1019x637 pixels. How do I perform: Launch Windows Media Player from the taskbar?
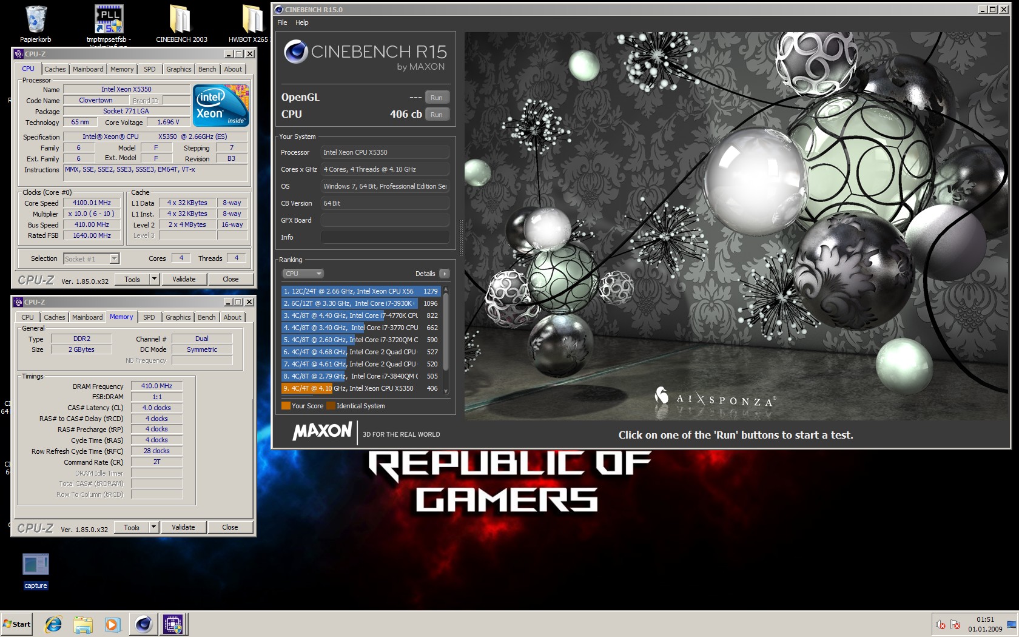coord(112,624)
